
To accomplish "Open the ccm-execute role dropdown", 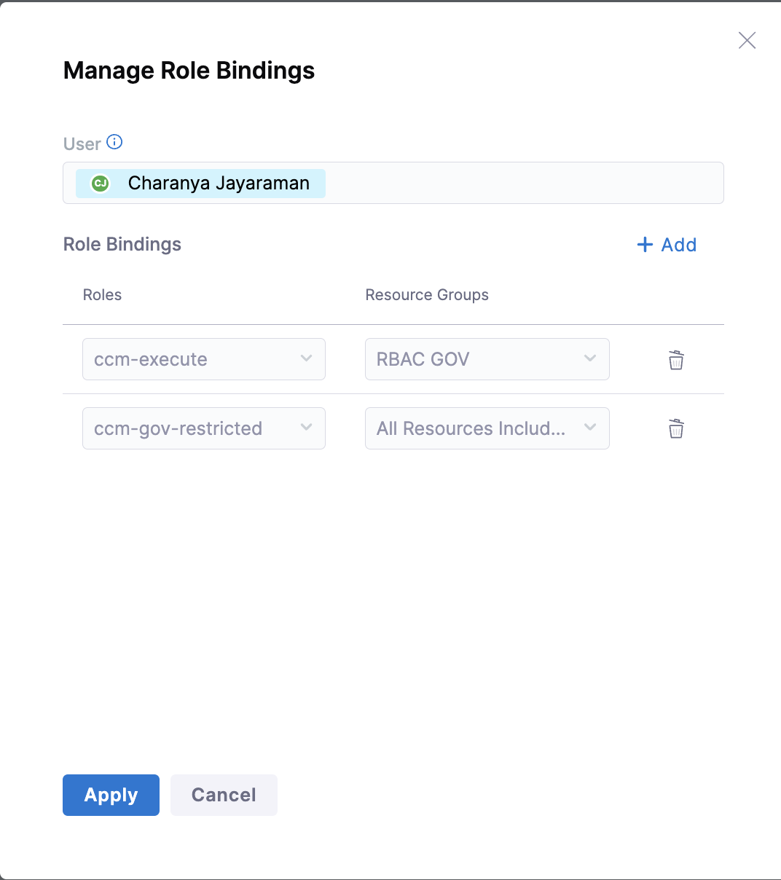I will (x=189, y=359).
